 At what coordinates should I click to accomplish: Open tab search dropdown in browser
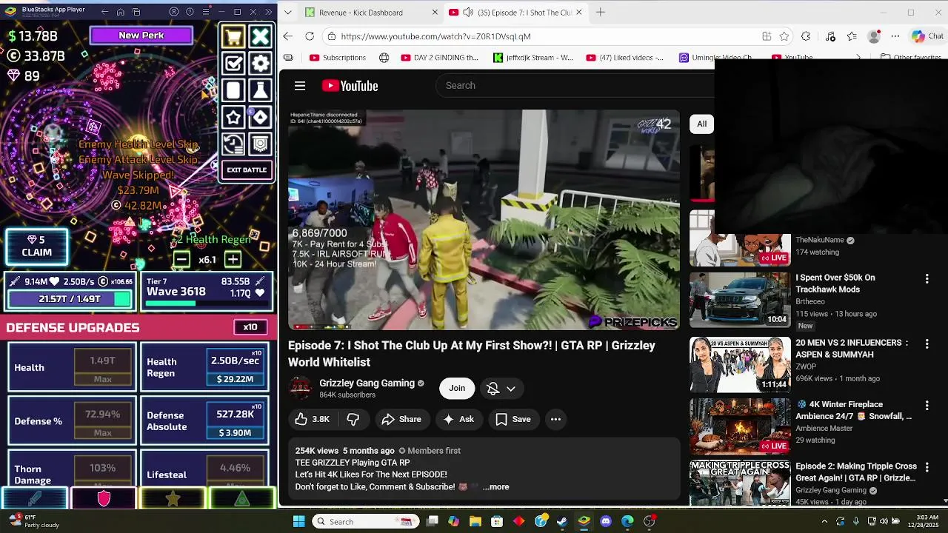pos(288,13)
